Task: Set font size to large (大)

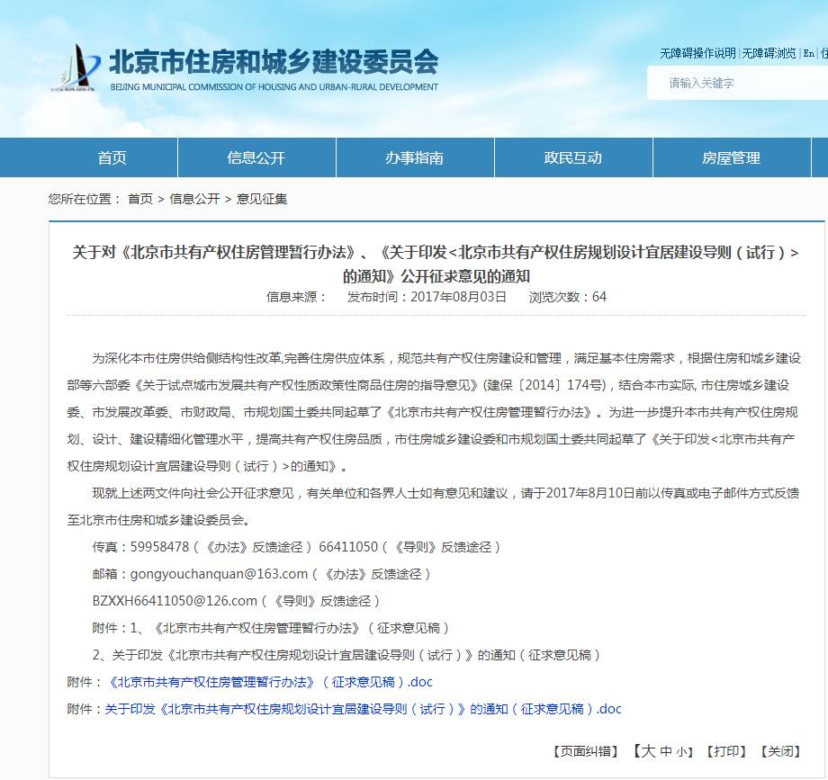Action: click(648, 751)
